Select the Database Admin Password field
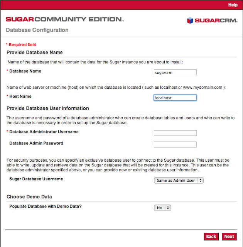The height and width of the screenshot is (247, 243). click(175, 144)
